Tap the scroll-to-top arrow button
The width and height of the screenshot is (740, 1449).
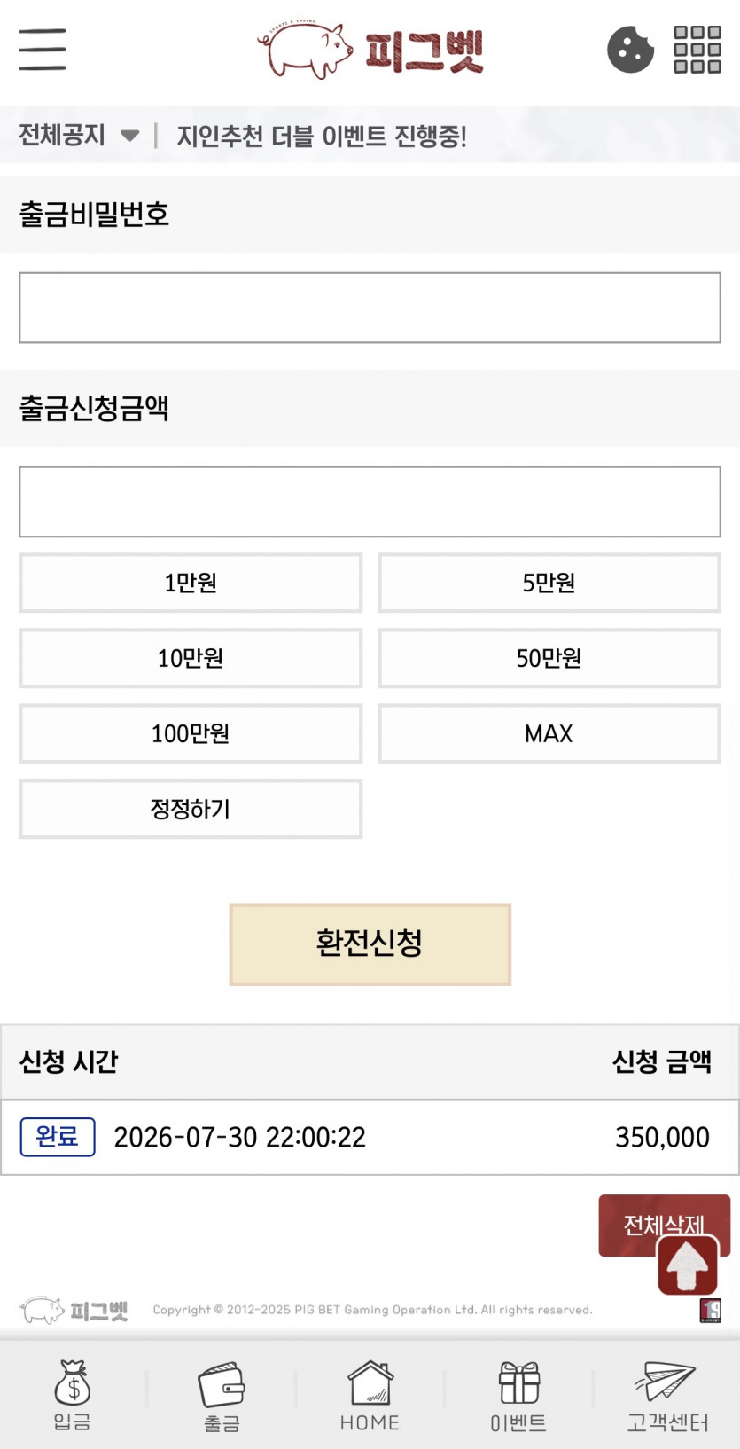click(x=688, y=1265)
